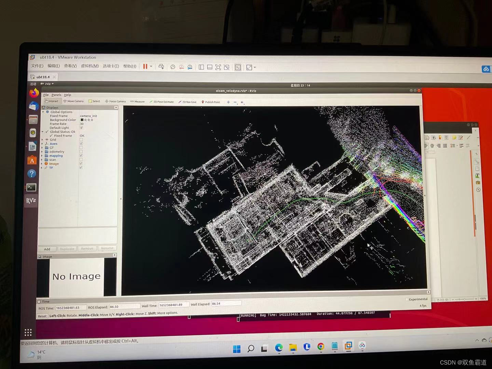Activate the Select tool in RViz toolbar
The image size is (492, 369).
[94, 101]
